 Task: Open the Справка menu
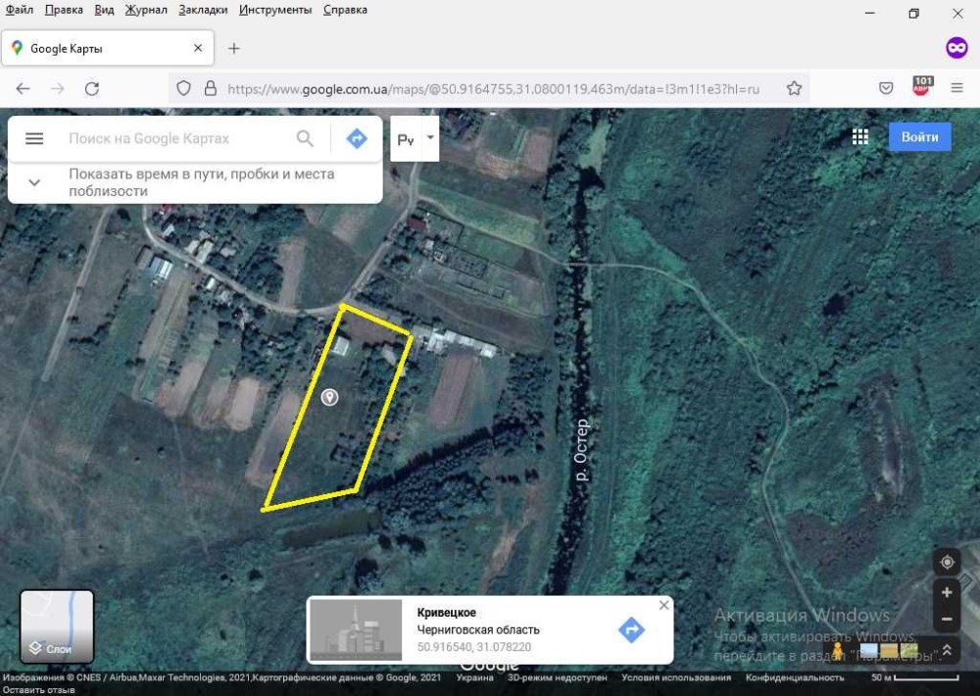pos(345,10)
